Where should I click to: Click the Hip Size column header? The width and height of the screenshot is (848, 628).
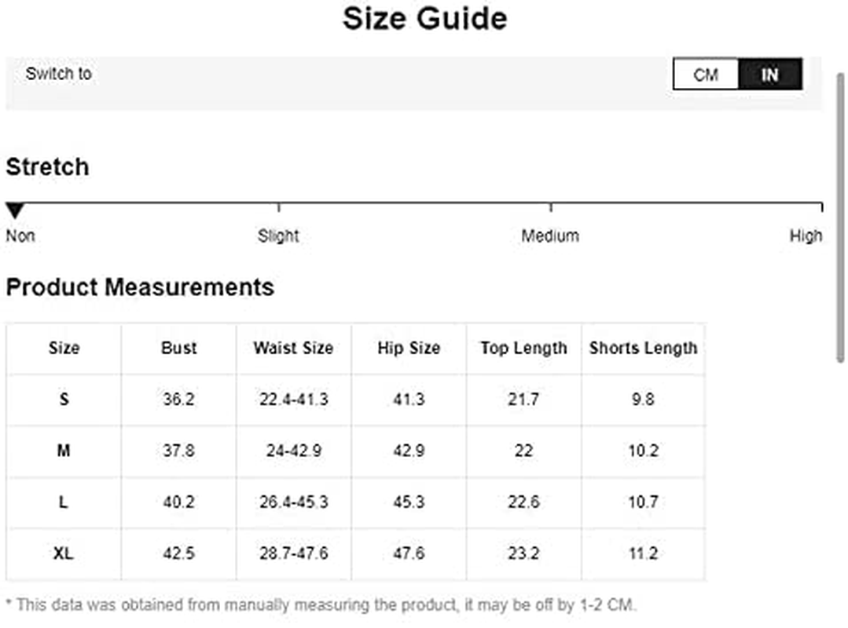tap(409, 348)
